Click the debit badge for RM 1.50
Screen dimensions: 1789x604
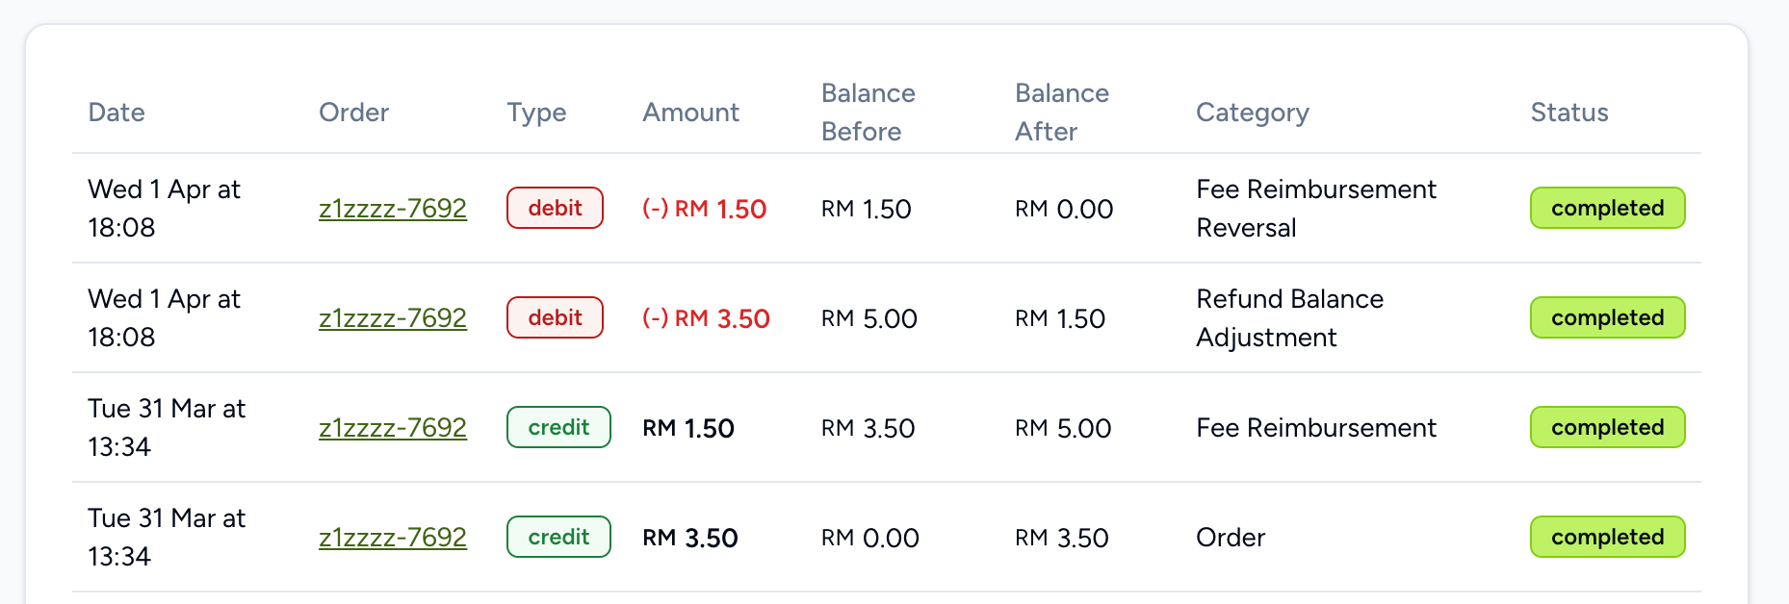pos(555,209)
